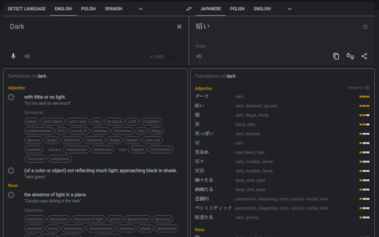
Task: Open the Frequency help icon
Action: click(368, 88)
